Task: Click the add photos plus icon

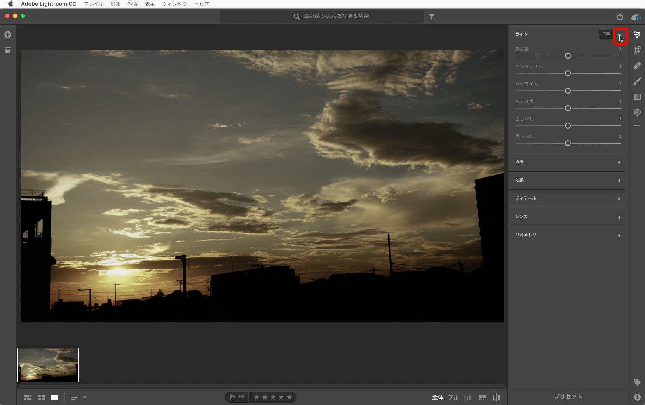Action: tap(8, 35)
